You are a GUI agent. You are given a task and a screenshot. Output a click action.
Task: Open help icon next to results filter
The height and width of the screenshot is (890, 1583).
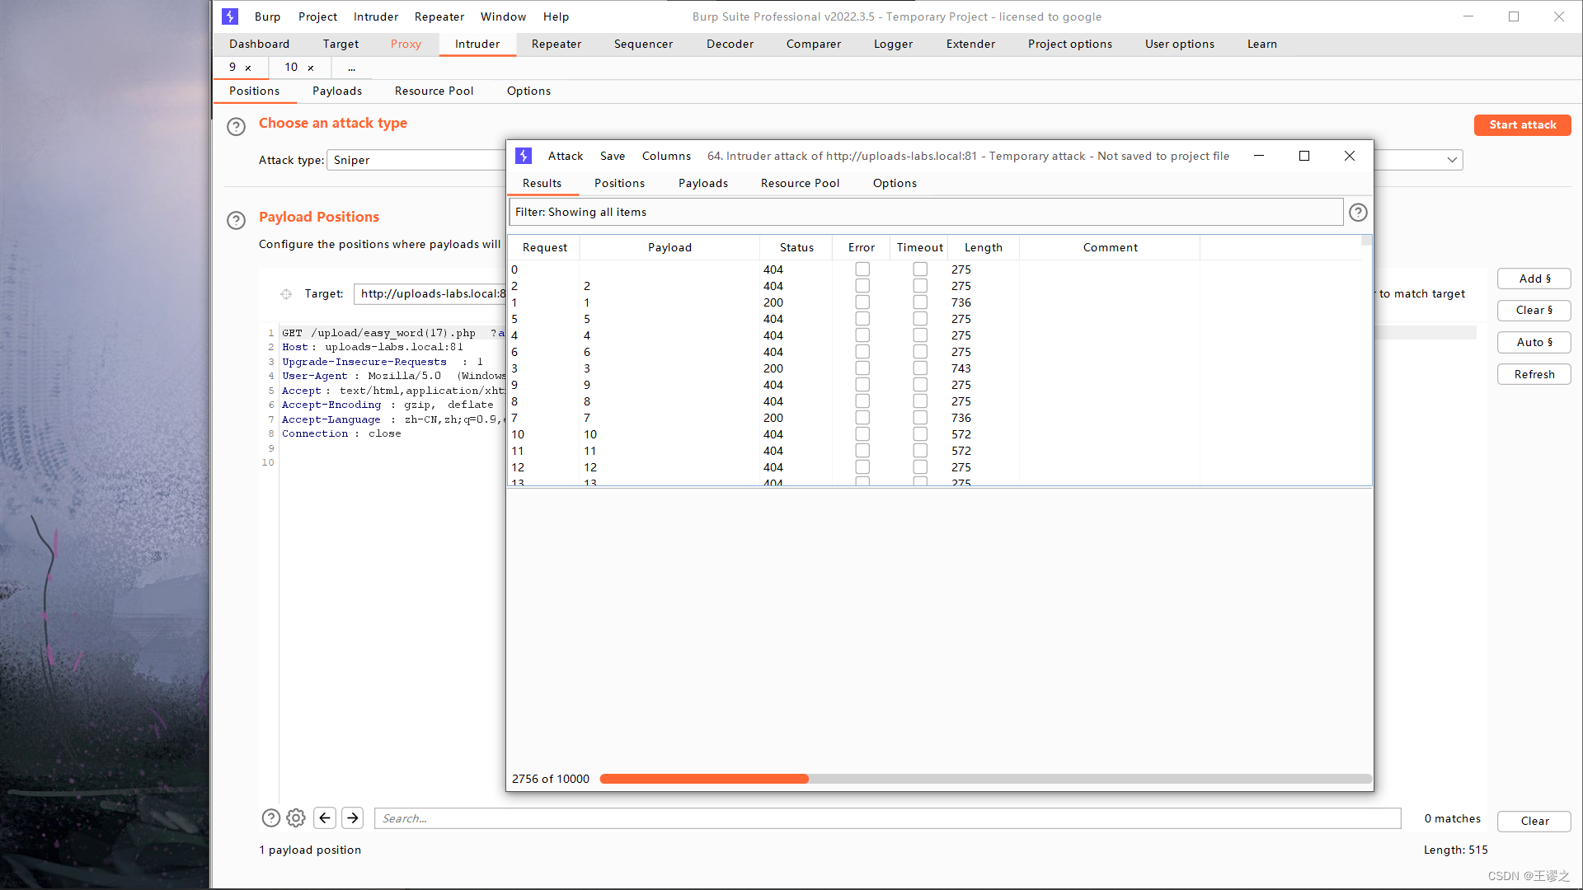1358,213
